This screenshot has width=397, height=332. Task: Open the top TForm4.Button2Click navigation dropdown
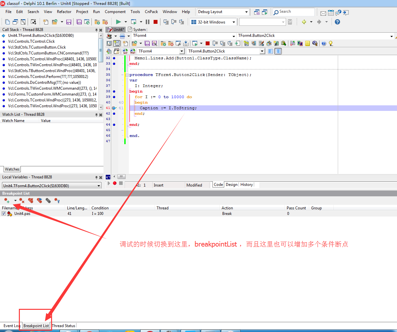(391, 36)
